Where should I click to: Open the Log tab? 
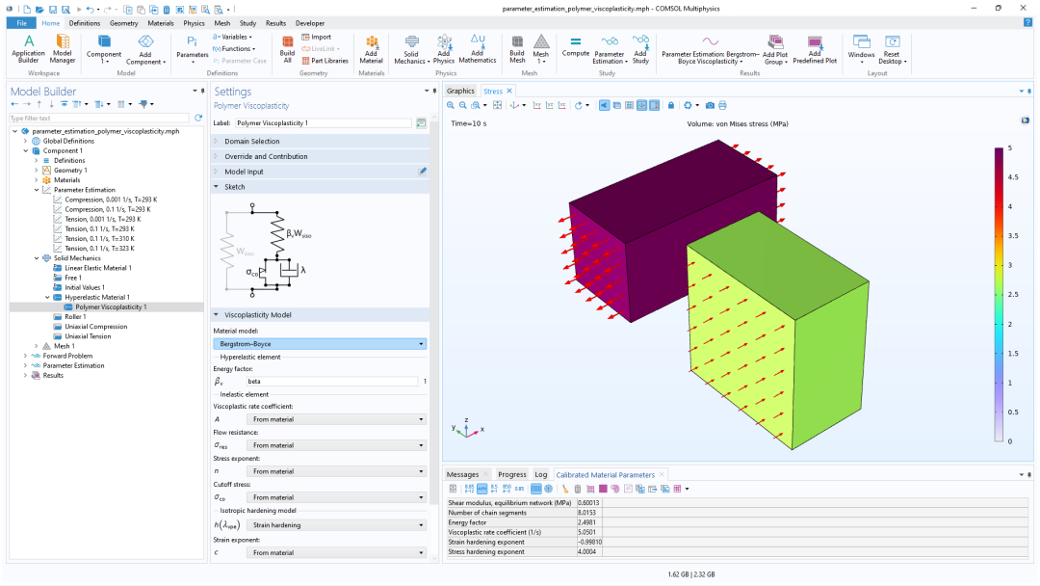tap(541, 474)
